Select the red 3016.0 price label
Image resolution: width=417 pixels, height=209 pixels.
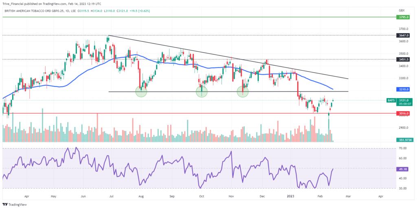pyautogui.click(x=404, y=113)
